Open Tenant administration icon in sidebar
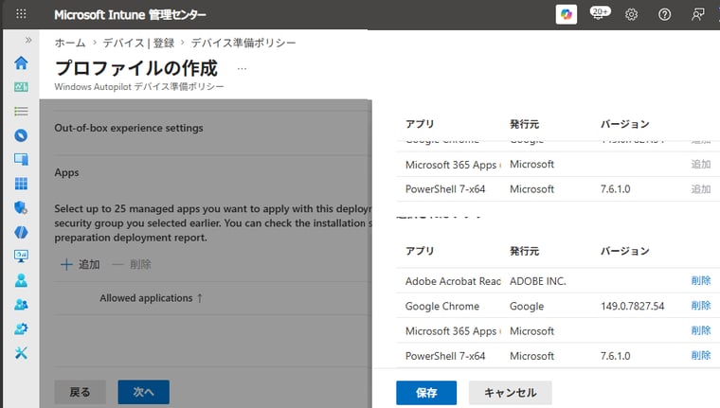 click(x=21, y=328)
